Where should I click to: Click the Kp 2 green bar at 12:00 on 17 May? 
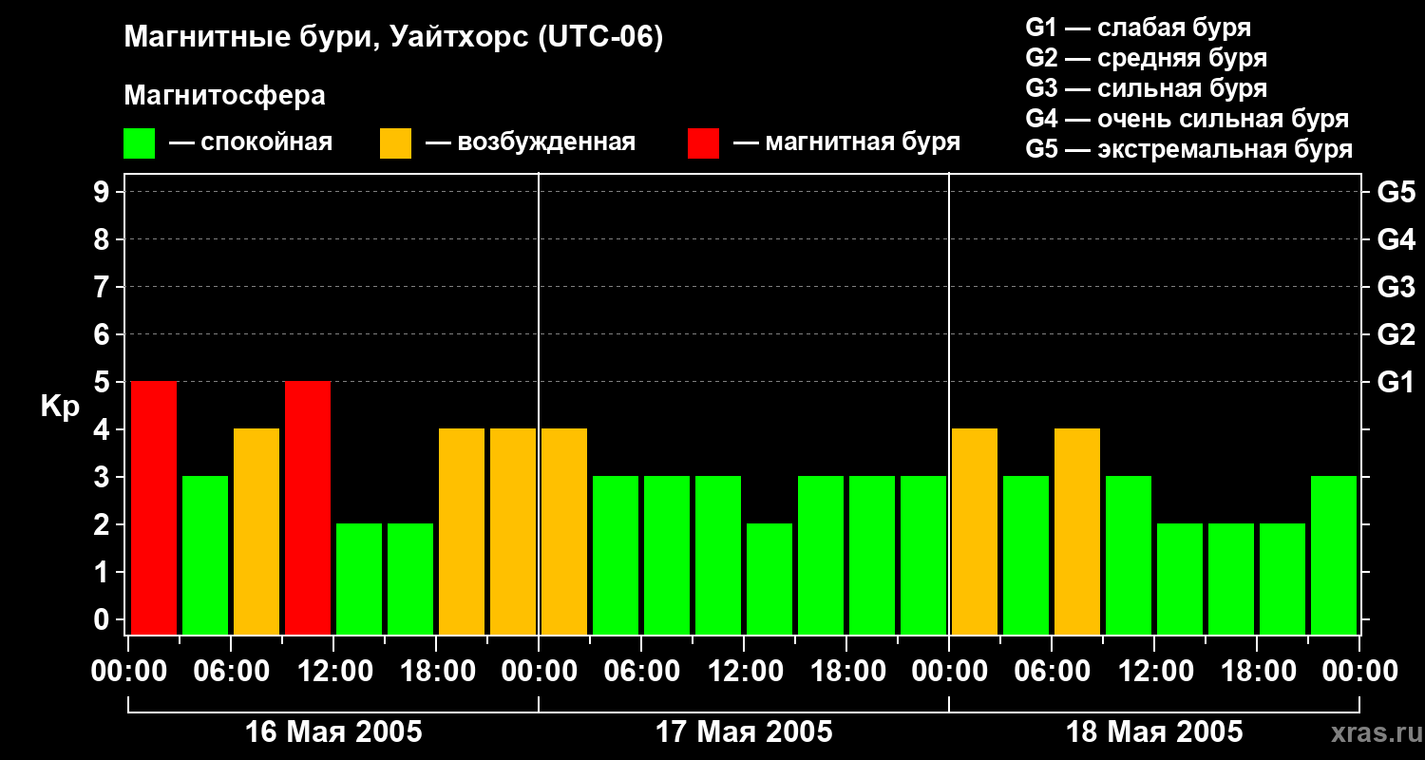[x=769, y=579]
